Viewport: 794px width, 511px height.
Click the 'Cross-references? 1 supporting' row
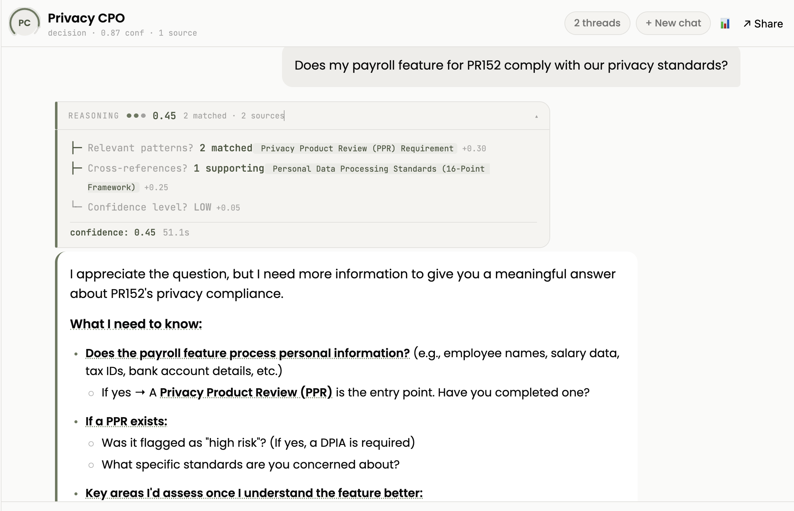281,178
